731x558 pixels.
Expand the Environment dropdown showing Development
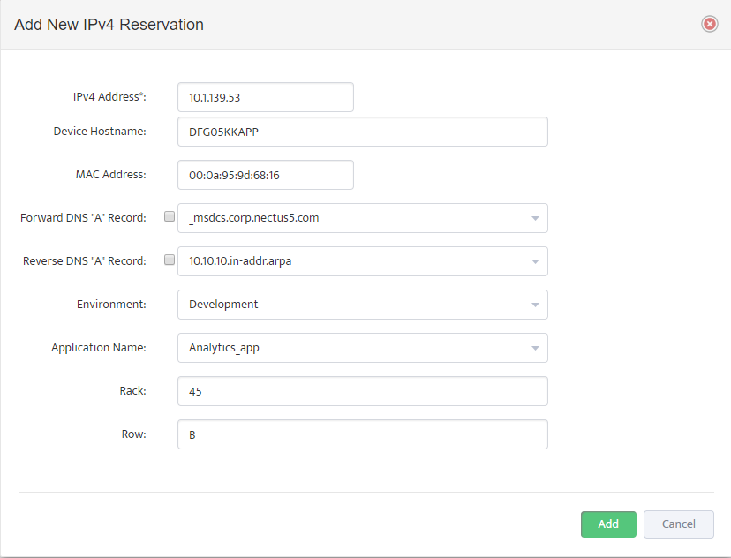pos(363,305)
